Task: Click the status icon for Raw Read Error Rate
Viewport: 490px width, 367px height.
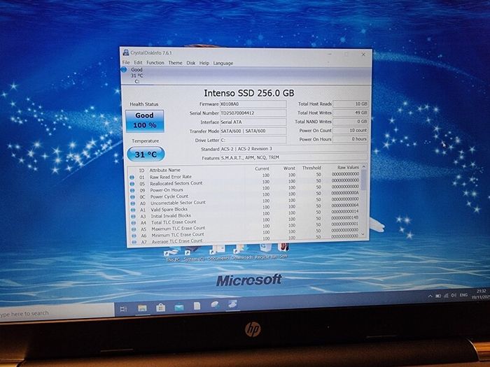Action: click(132, 178)
